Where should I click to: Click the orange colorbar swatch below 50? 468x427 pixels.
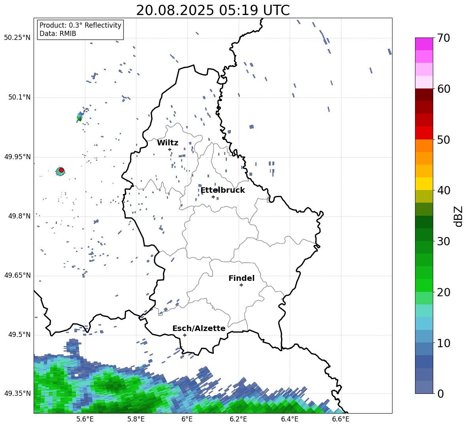click(424, 146)
